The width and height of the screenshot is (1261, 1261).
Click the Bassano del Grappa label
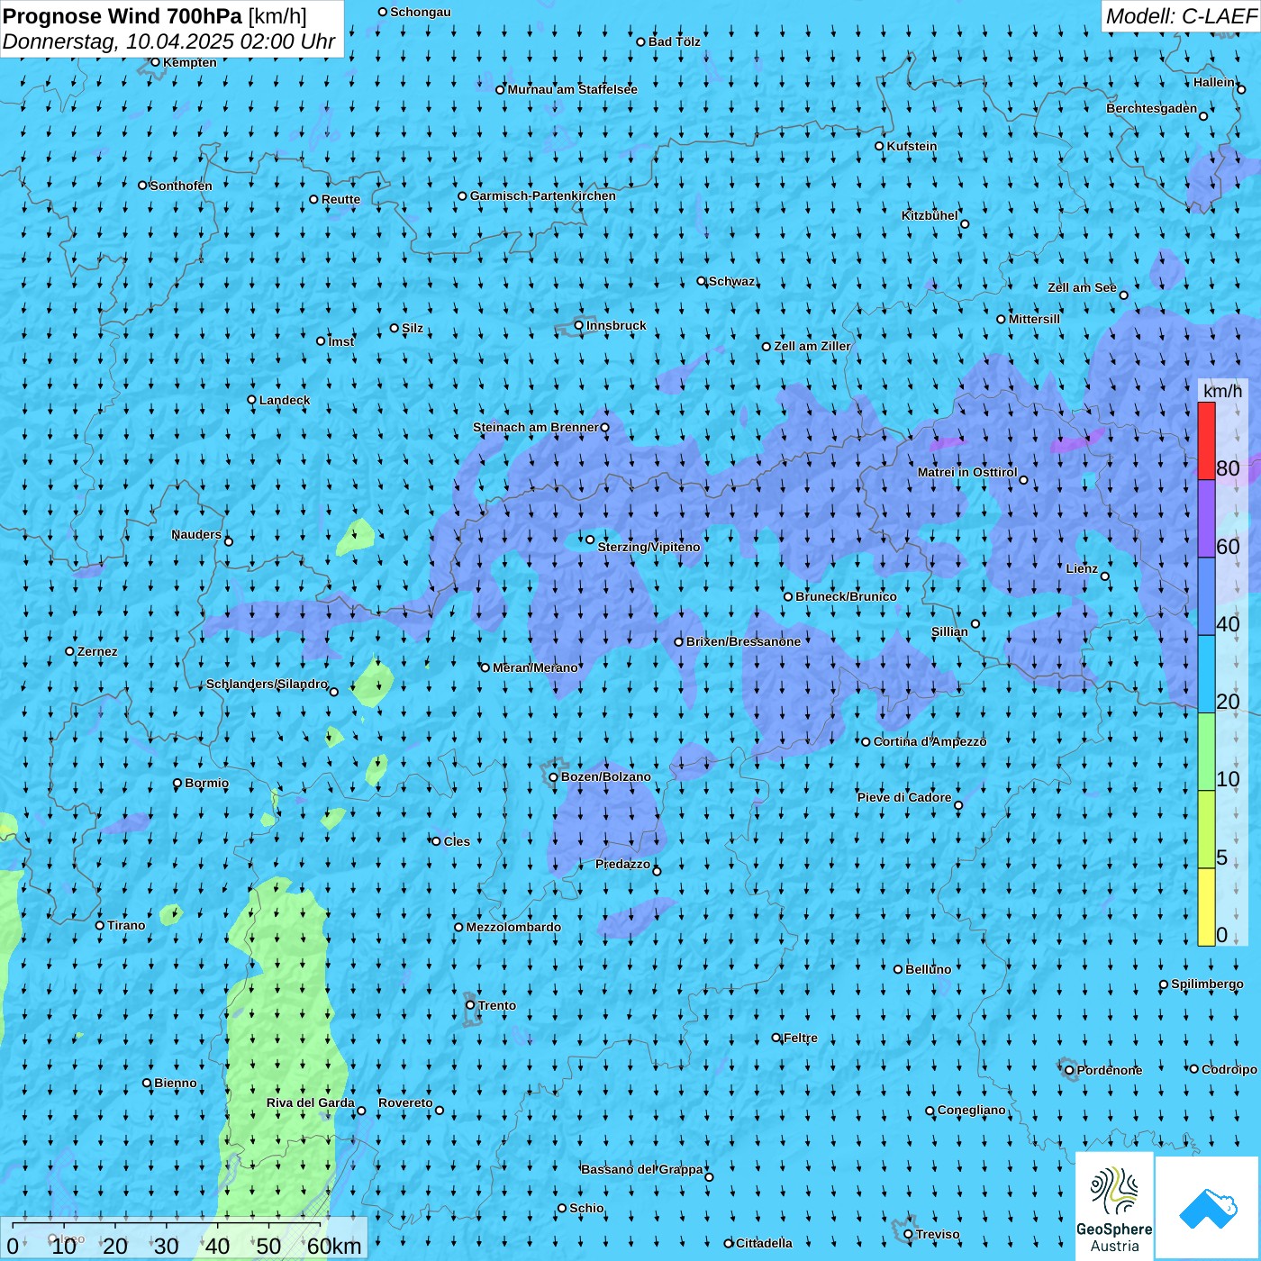[x=642, y=1169]
